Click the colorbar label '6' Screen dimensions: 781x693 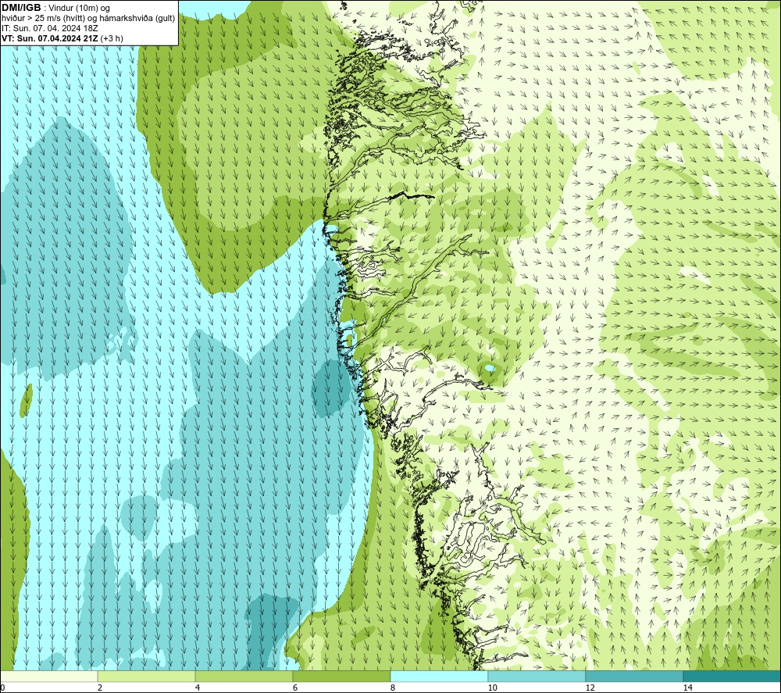(x=295, y=688)
